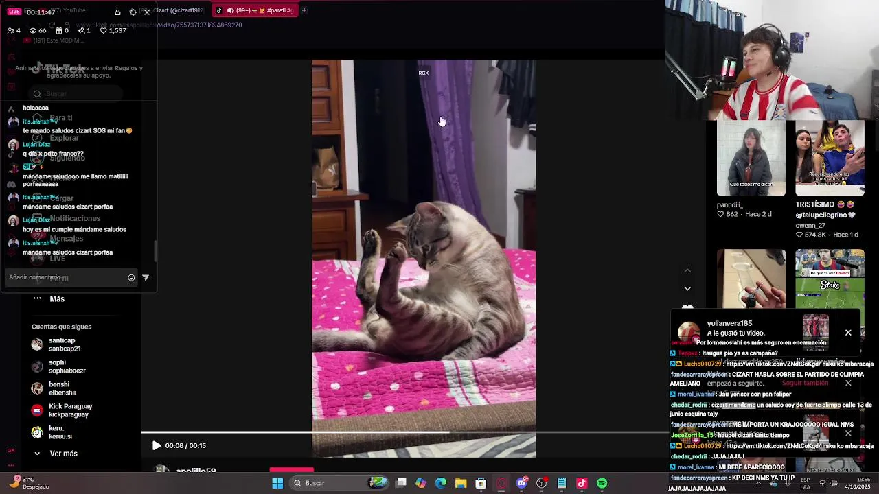The width and height of the screenshot is (879, 494).
Task: Click the lock icon in the live overlay
Action: (x=117, y=12)
